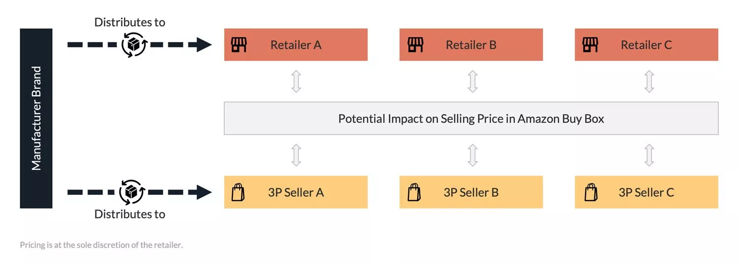This screenshot has height=263, width=738.
Task: Click the storefront icon in Retailer C
Action: [590, 45]
